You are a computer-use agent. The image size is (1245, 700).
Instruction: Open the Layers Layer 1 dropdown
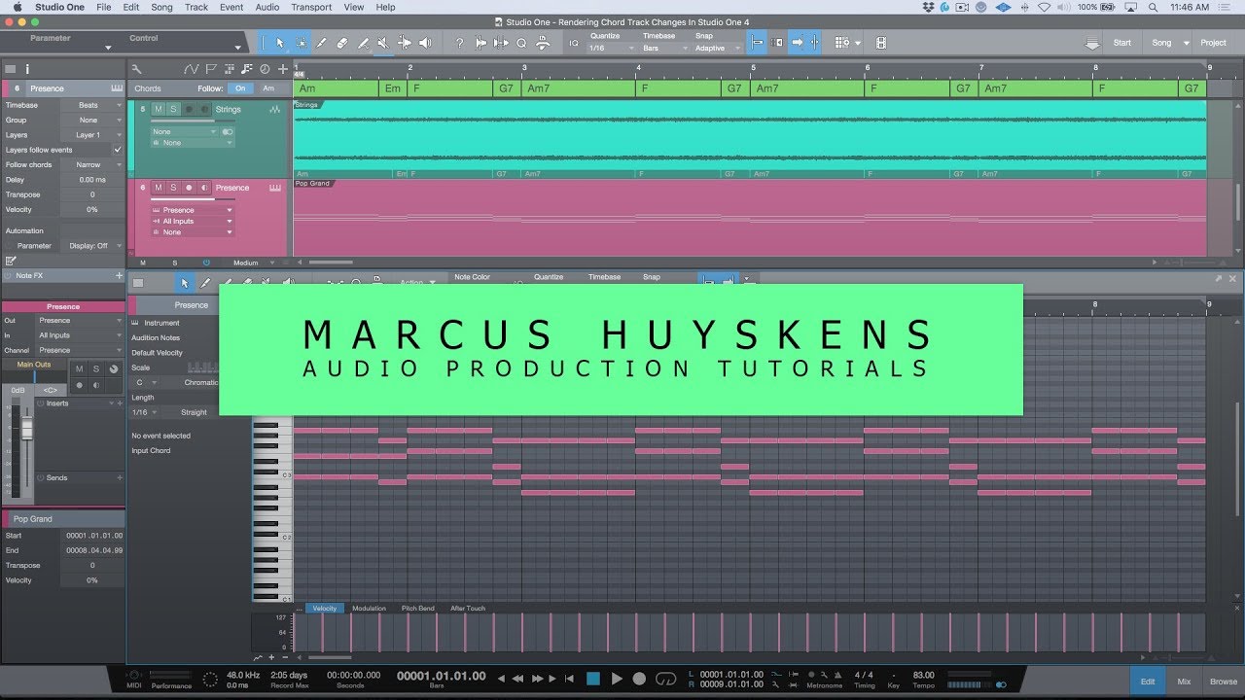(90, 135)
